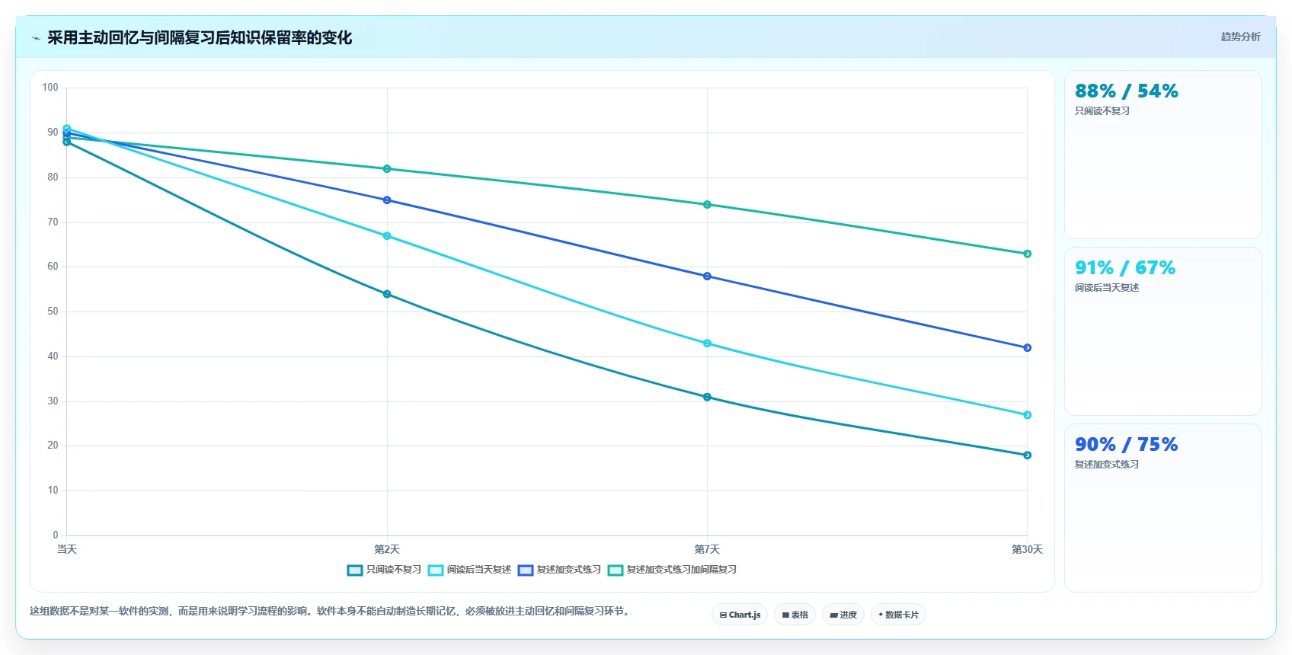Viewport: 1292px width, 655px height.
Task: Toggle 阅读后当天复述 series in the legend
Action: (469, 570)
